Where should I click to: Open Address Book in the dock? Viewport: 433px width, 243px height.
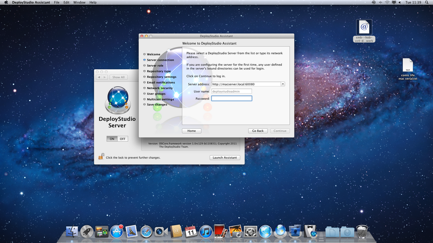coord(176,231)
